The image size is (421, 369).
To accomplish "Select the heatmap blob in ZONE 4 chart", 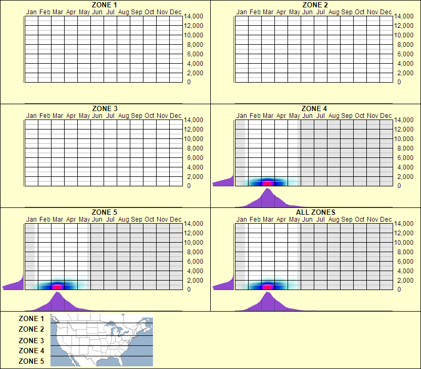I will click(x=269, y=182).
